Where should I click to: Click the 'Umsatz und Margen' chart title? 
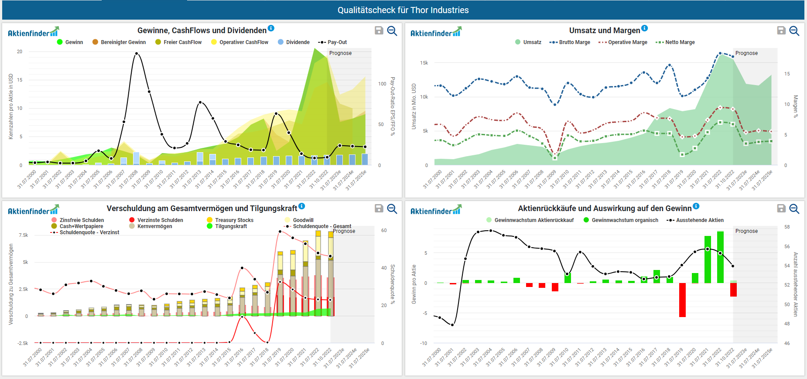[605, 31]
